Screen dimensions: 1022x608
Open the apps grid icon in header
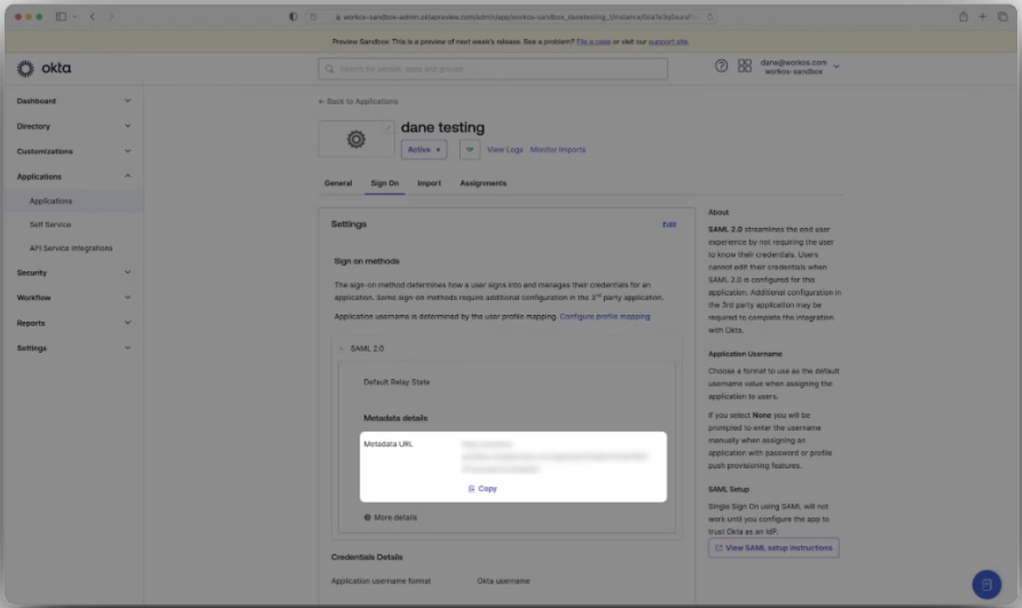[x=745, y=66]
